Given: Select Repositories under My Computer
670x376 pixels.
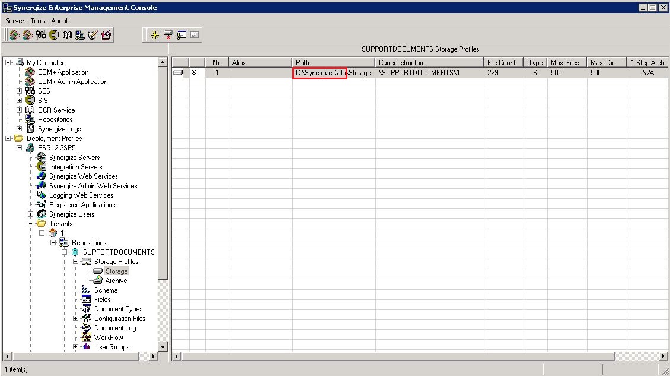Looking at the screenshot, I should tap(55, 120).
